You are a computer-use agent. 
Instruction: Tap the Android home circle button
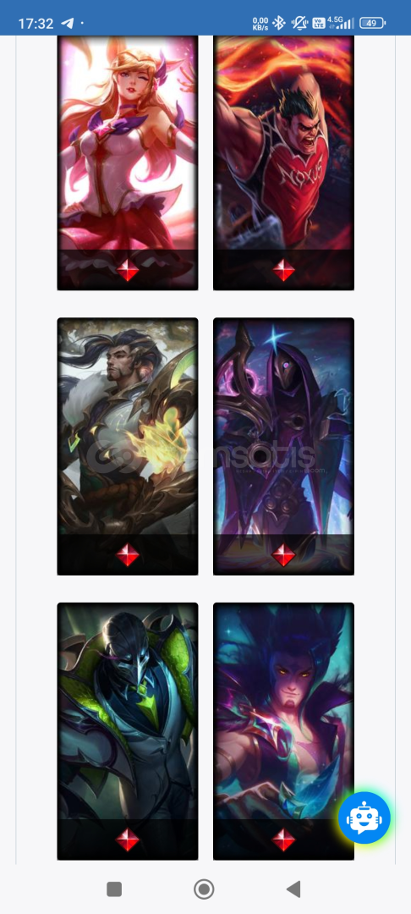(x=204, y=889)
